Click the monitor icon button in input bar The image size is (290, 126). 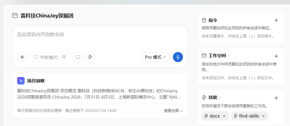78,57
